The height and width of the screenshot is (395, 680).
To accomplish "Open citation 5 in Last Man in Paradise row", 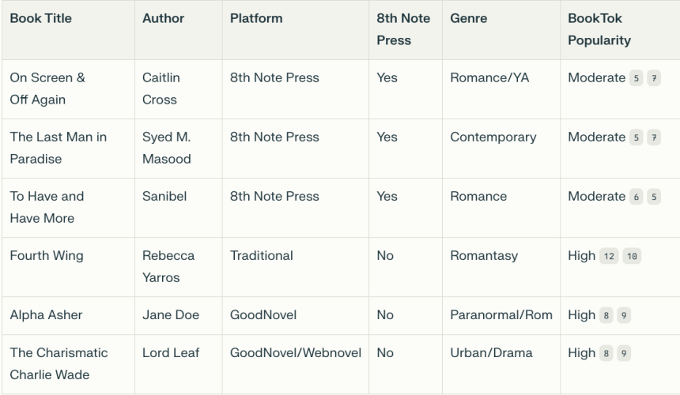I will pyautogui.click(x=637, y=137).
